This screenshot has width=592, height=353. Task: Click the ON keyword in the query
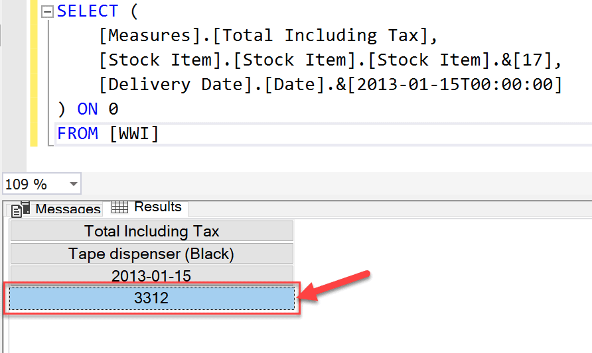(x=88, y=109)
